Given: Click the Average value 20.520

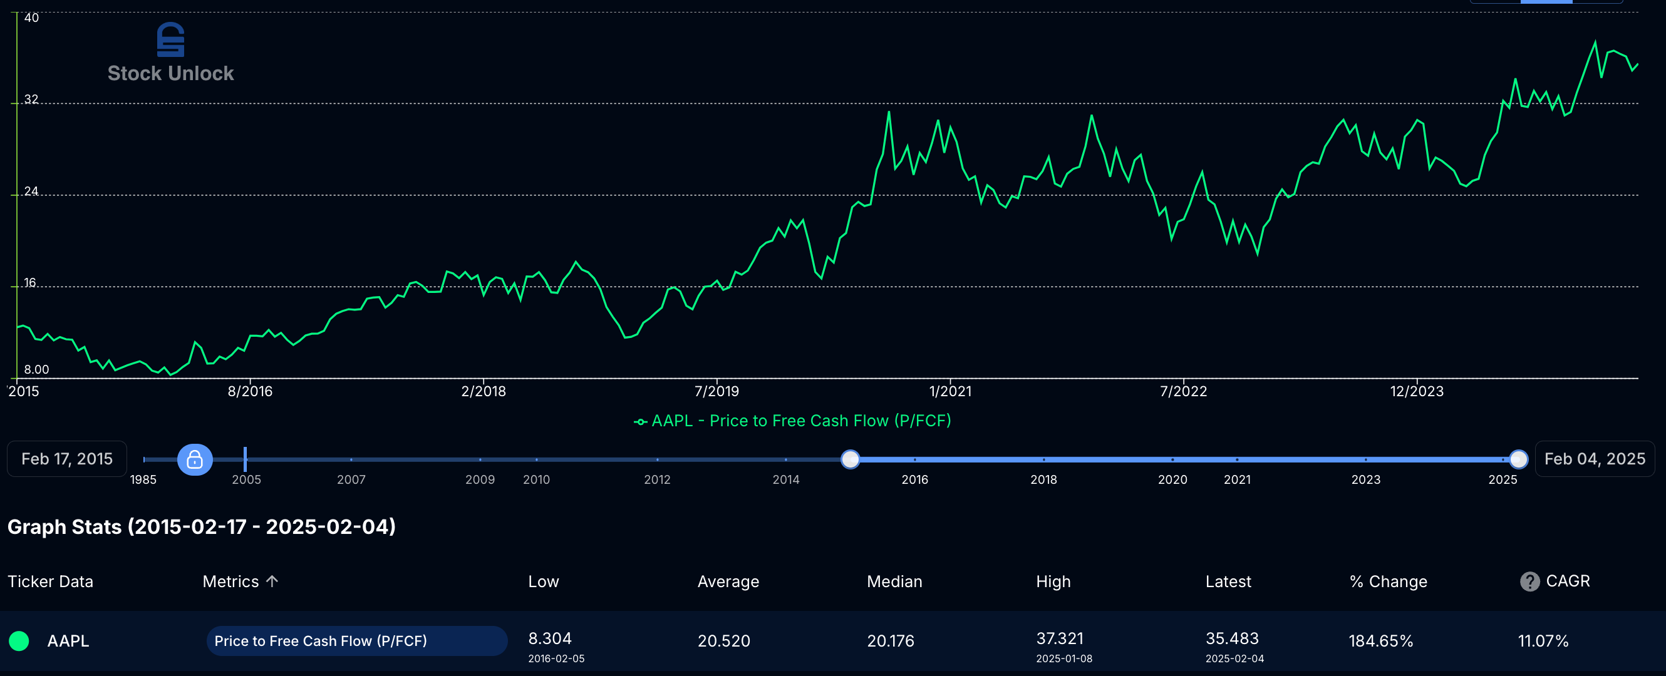Looking at the screenshot, I should [723, 640].
